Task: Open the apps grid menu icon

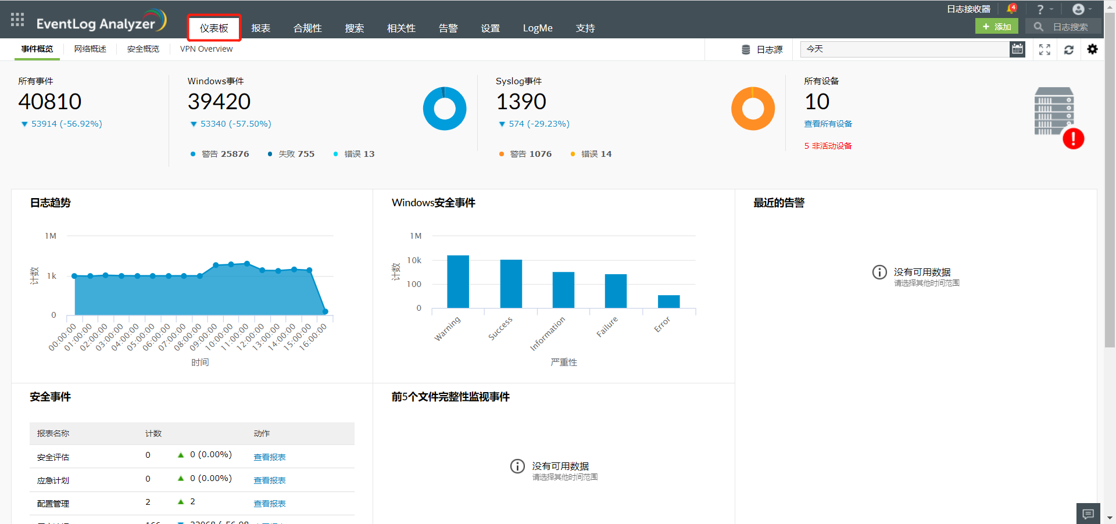Action: point(17,20)
